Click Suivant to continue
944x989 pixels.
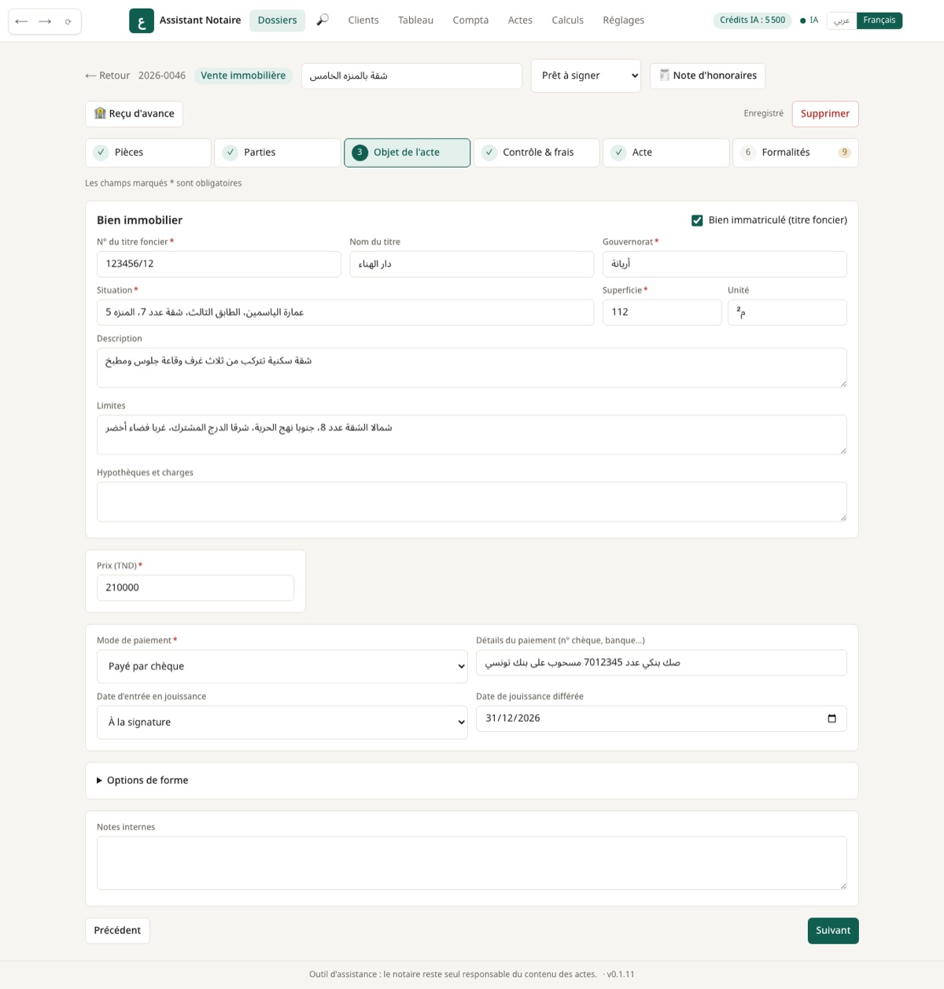click(833, 931)
